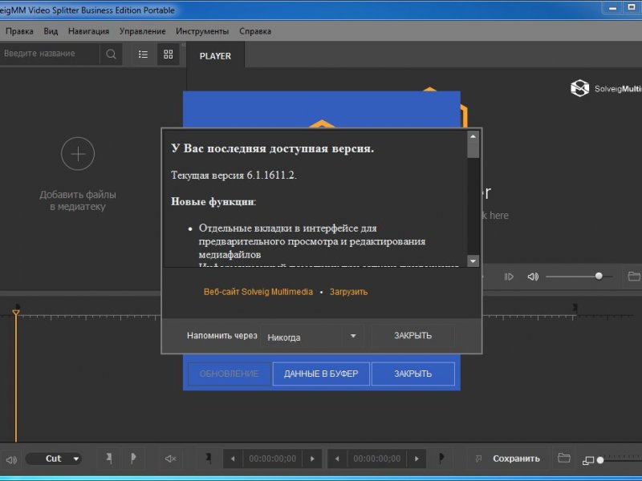Screen dimensions: 642x481
Task: Click the black start marker above the playhead
Action: coord(18,306)
